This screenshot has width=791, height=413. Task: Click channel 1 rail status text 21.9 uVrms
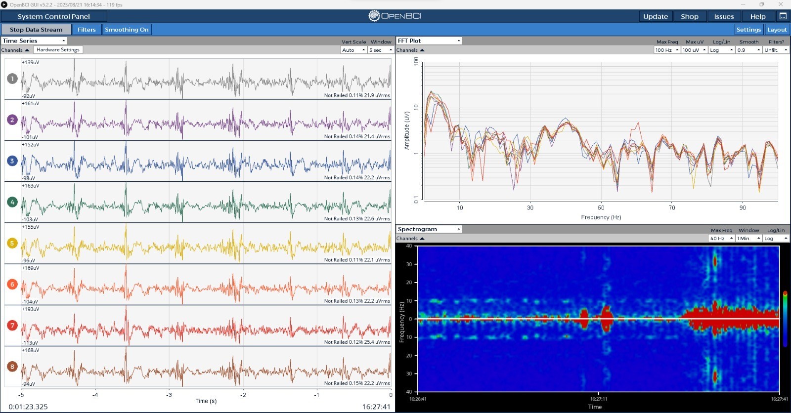357,95
